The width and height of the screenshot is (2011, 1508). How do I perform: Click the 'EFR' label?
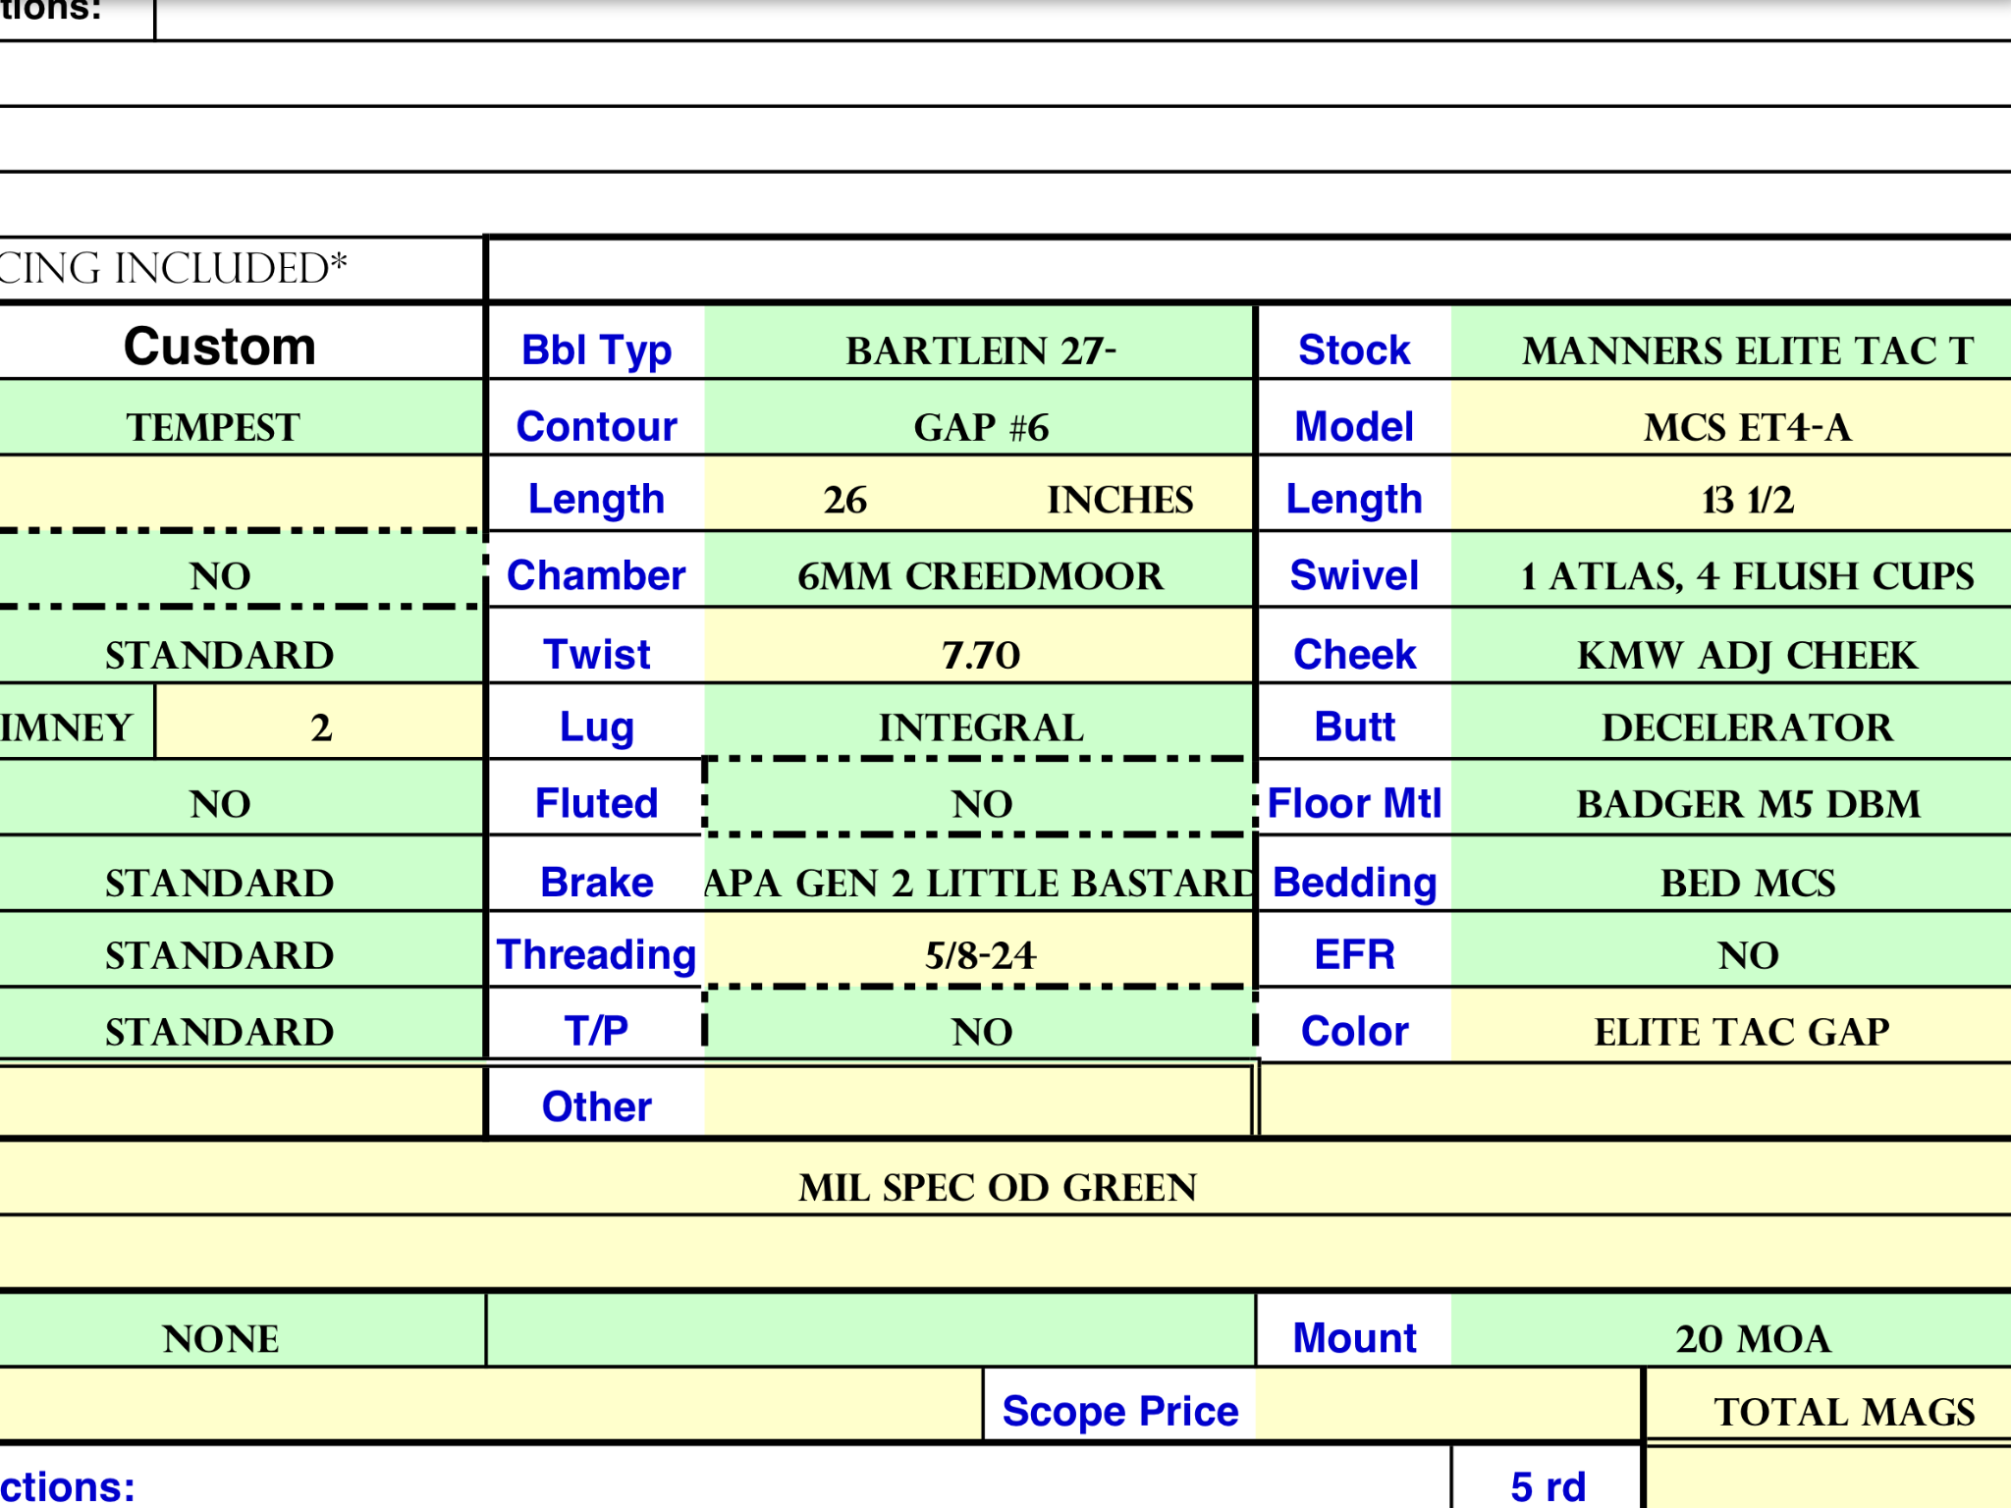pyautogui.click(x=1354, y=954)
